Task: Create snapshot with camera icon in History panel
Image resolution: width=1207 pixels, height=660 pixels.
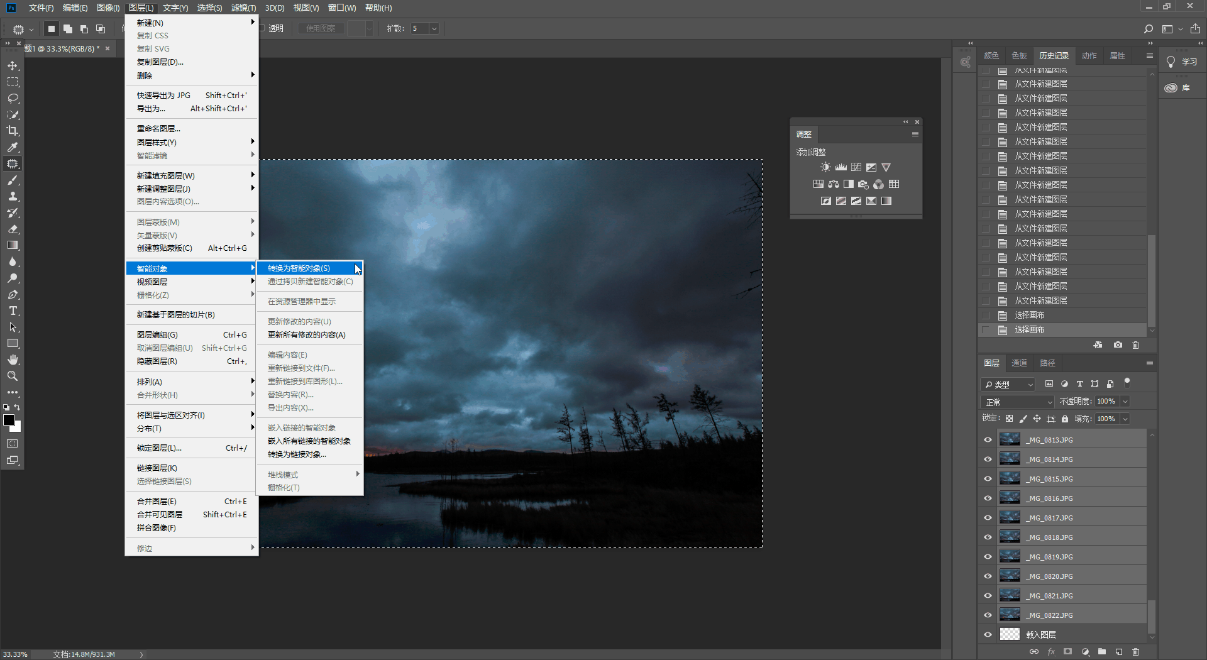Action: coord(1118,345)
